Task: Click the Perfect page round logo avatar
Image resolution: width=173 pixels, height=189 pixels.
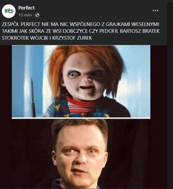Action: tap(9, 11)
